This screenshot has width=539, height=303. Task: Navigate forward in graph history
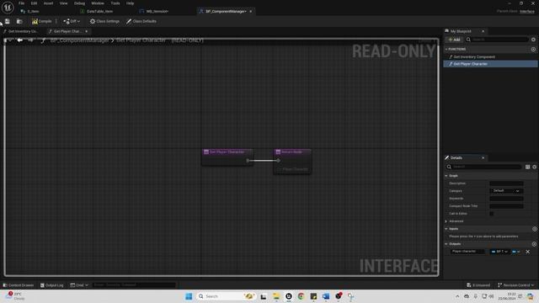[x=30, y=40]
